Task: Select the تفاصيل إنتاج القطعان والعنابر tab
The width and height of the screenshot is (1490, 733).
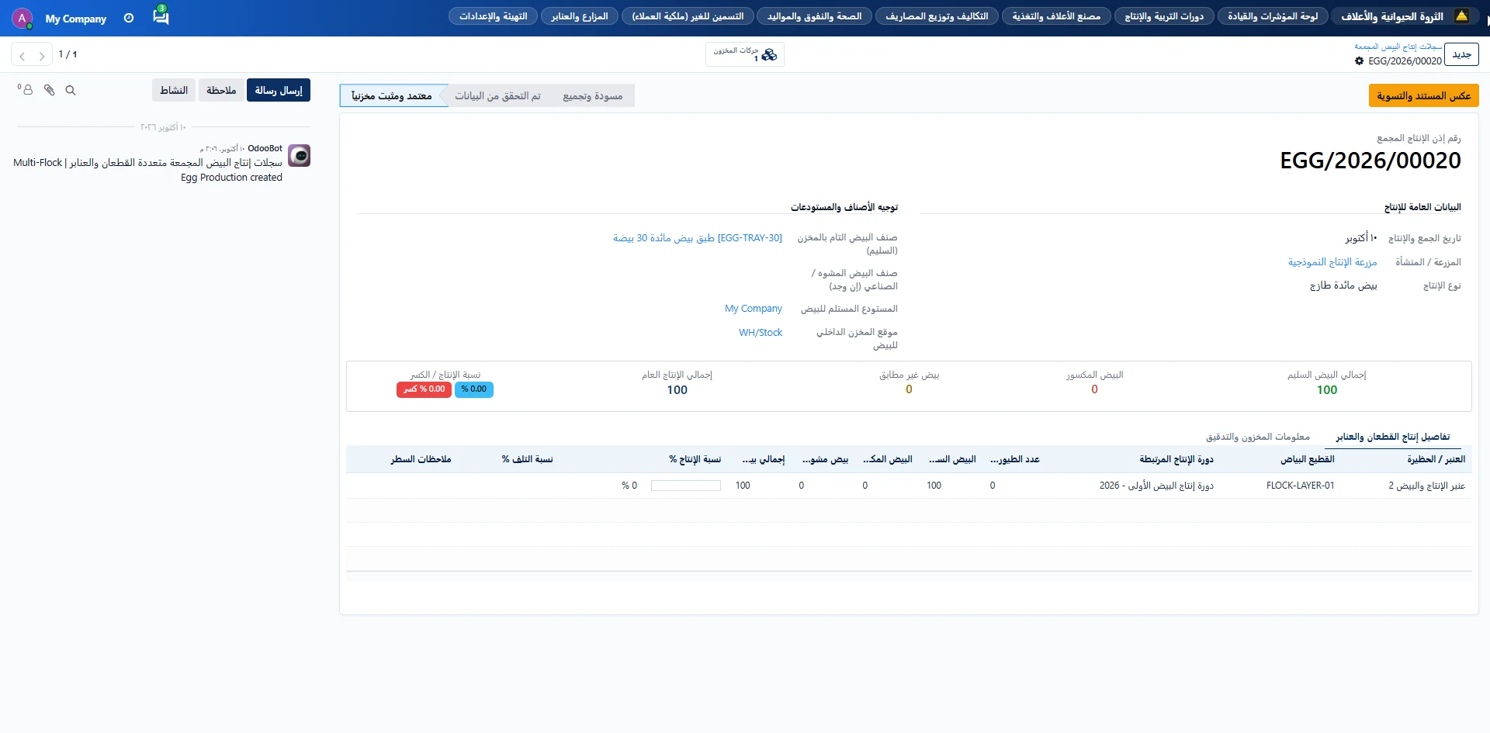Action: pos(1393,437)
